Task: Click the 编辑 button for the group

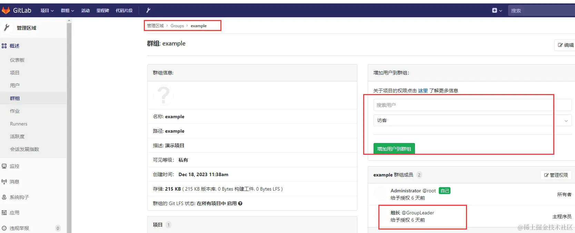Action: click(x=566, y=45)
